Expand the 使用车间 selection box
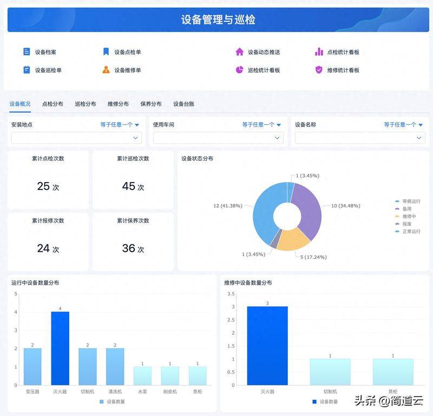Viewport: 433px width, 416px height. tap(218, 138)
